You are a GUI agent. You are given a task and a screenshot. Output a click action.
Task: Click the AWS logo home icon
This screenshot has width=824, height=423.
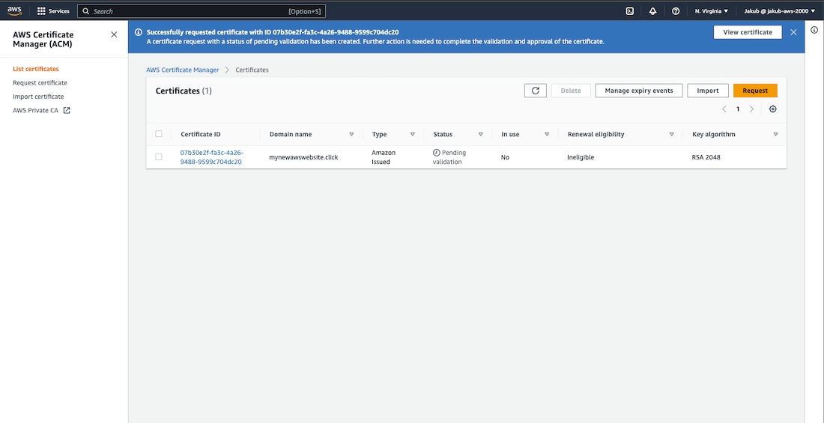click(x=14, y=10)
